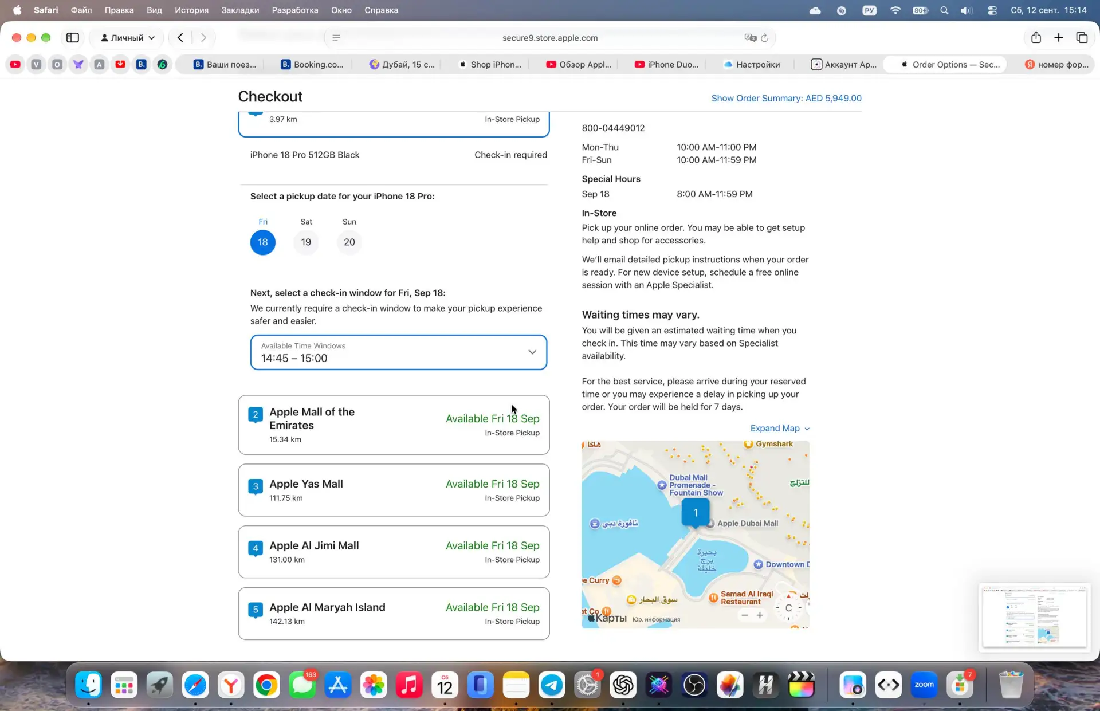The height and width of the screenshot is (711, 1100).
Task: Launch Google Chrome from the Dock
Action: point(266,685)
